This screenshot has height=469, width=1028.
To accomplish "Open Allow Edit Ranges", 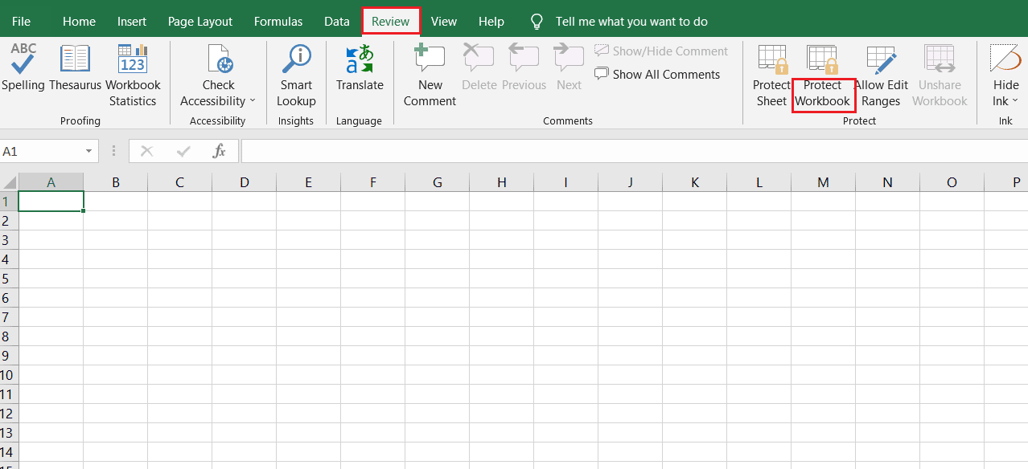I will [x=881, y=74].
